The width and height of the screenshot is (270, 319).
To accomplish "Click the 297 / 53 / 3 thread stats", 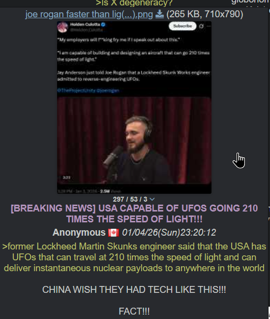I will (x=130, y=199).
